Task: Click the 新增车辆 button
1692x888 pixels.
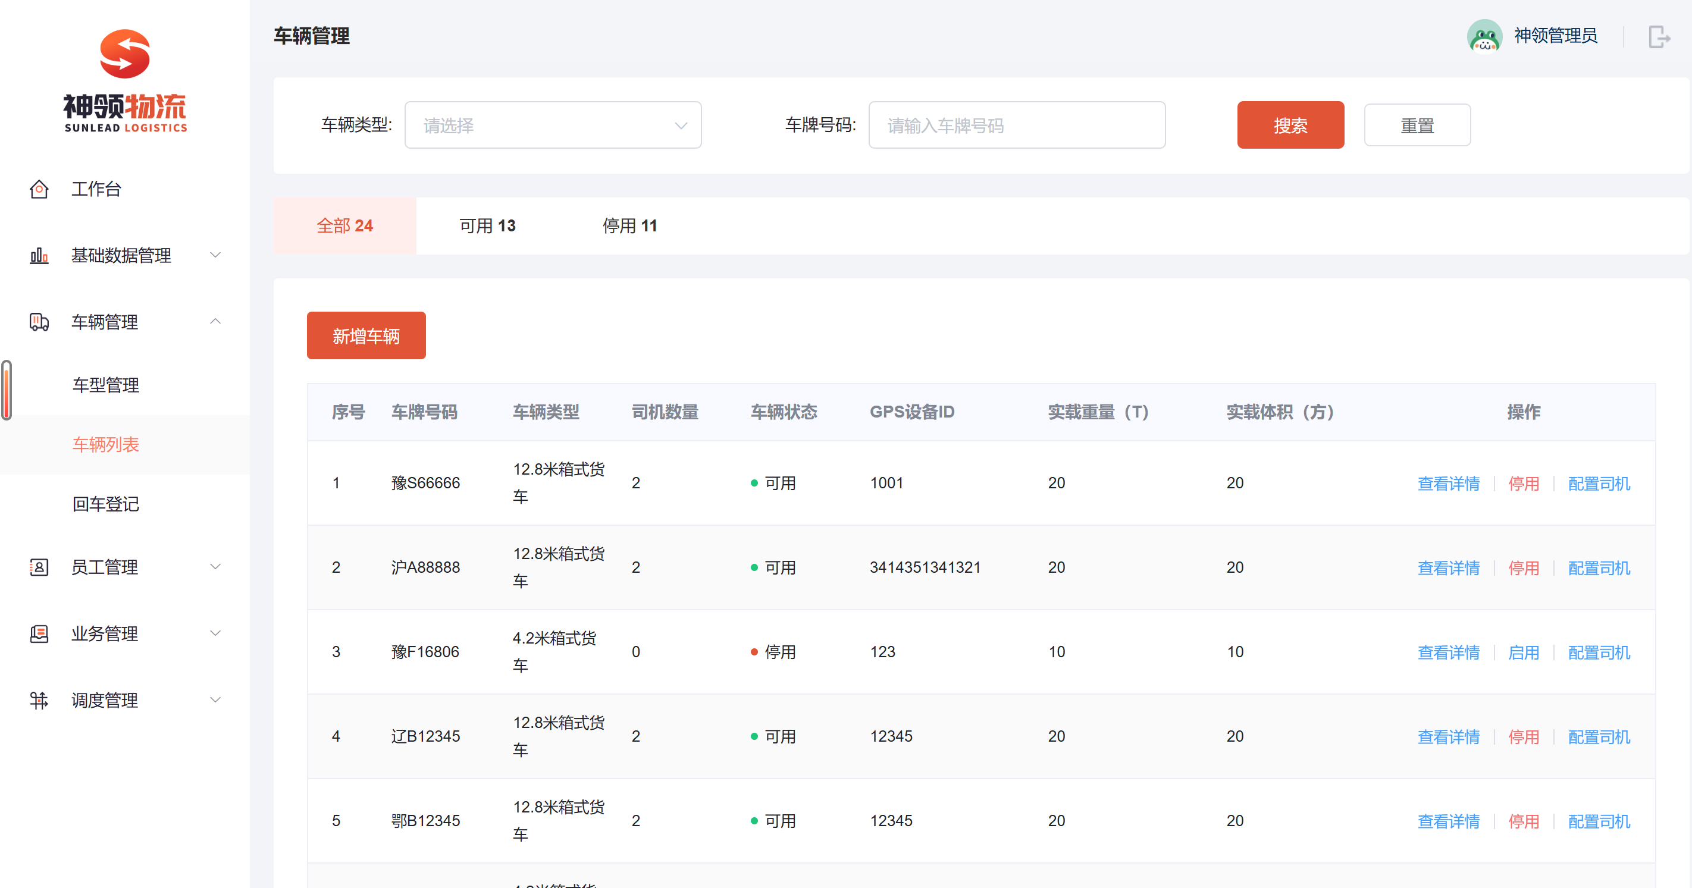Action: click(366, 335)
